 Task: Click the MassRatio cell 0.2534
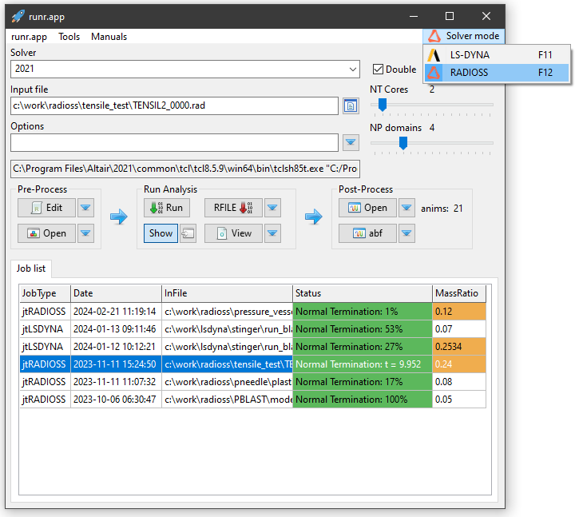coord(459,347)
